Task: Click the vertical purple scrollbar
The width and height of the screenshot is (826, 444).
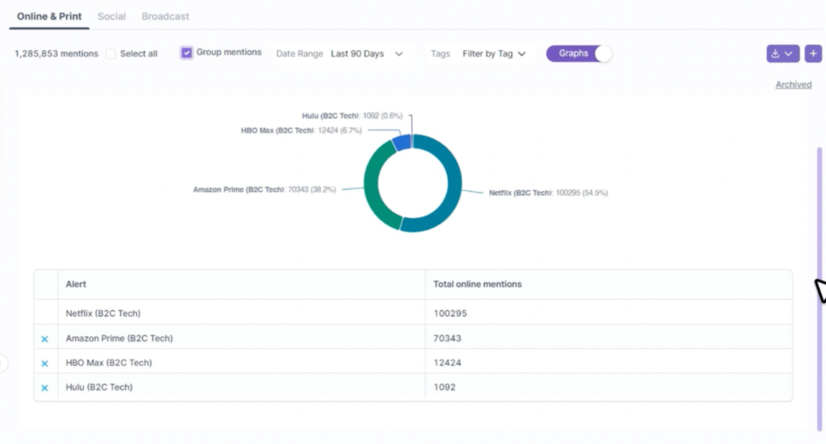Action: click(820, 288)
